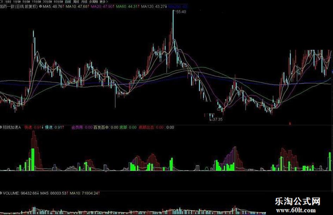Screen dimensions: 333x215
Task: Click the MA60: 44.31 green label
Action: pos(128,6)
